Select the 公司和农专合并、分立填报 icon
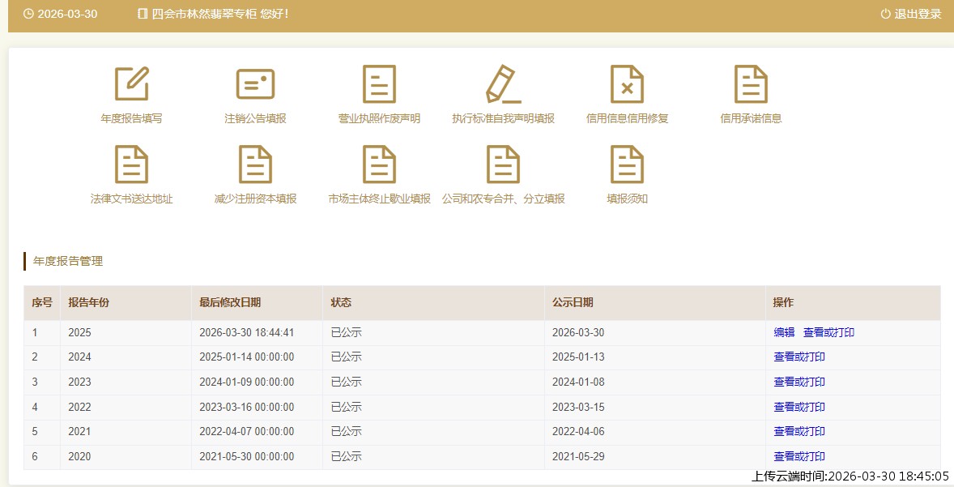The height and width of the screenshot is (487, 954). pyautogui.click(x=503, y=164)
